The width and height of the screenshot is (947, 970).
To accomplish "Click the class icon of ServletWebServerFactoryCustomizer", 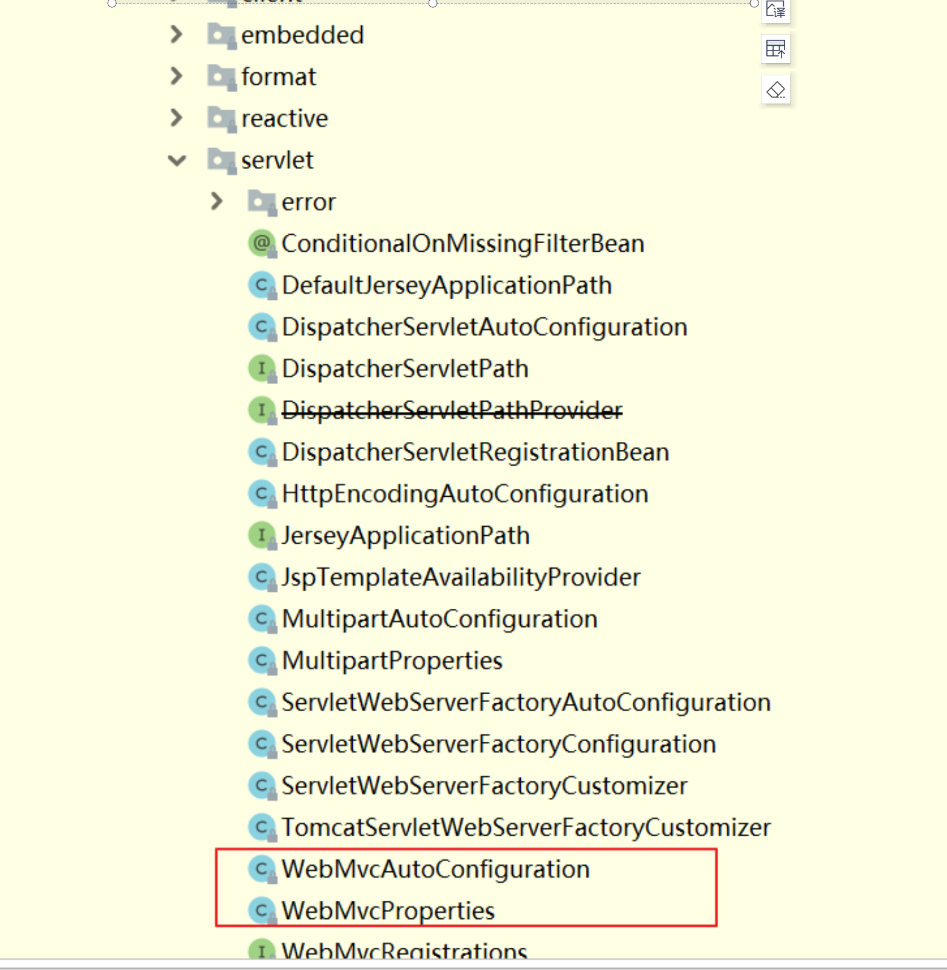I will tap(262, 786).
